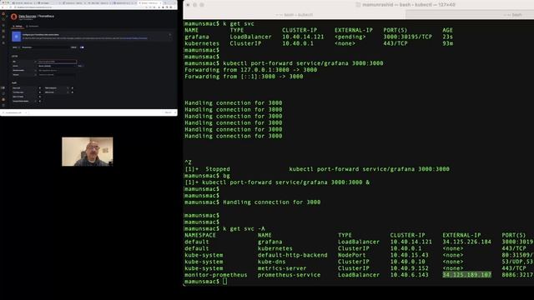Click cluster IP 10.40.15.43 text

click(x=410, y=255)
